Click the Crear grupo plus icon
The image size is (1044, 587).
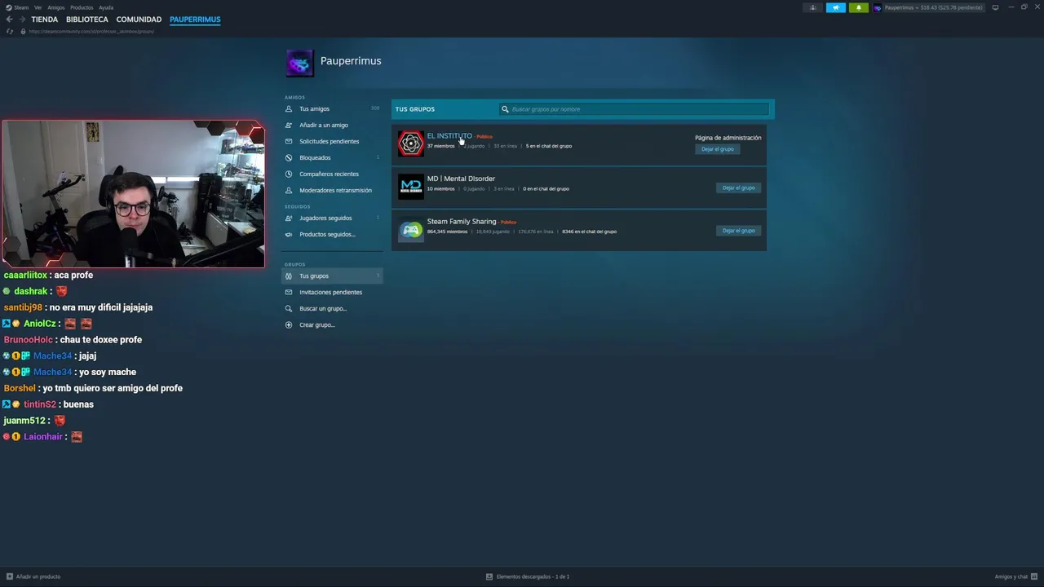[x=289, y=324]
